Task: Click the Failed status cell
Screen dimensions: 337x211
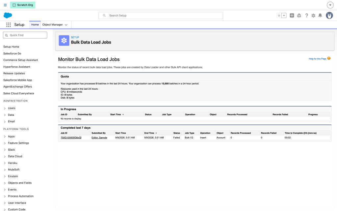Action: 176,137
